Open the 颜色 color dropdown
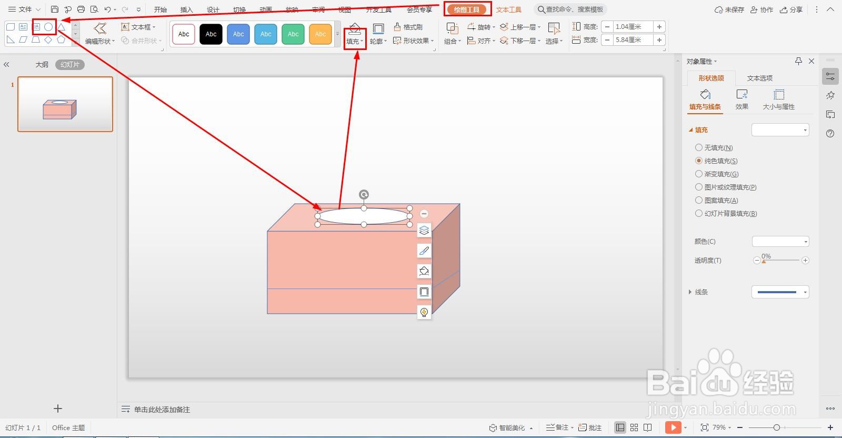842x438 pixels. pyautogui.click(x=780, y=242)
